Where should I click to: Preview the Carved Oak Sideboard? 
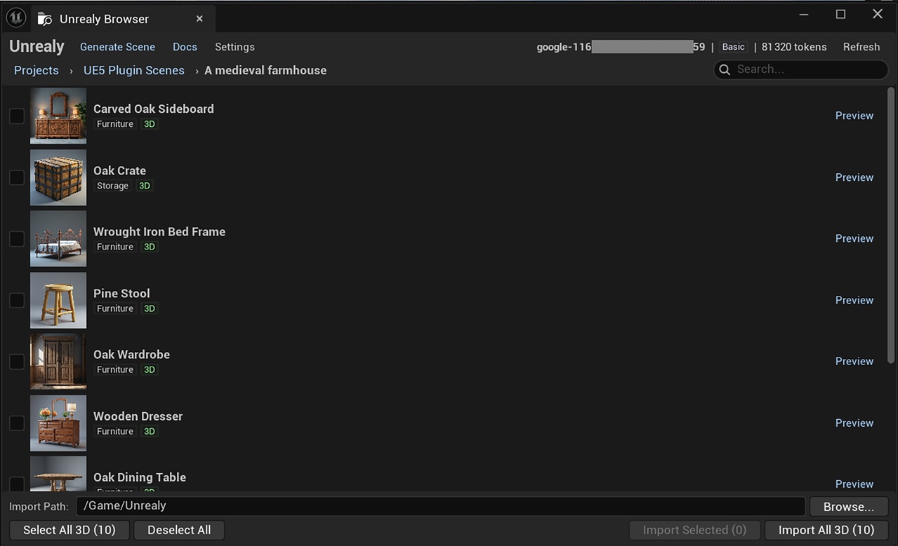click(x=854, y=116)
